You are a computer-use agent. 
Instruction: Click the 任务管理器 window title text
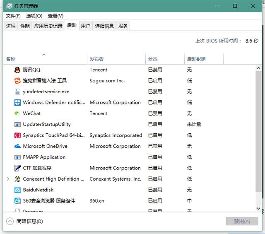click(26, 6)
